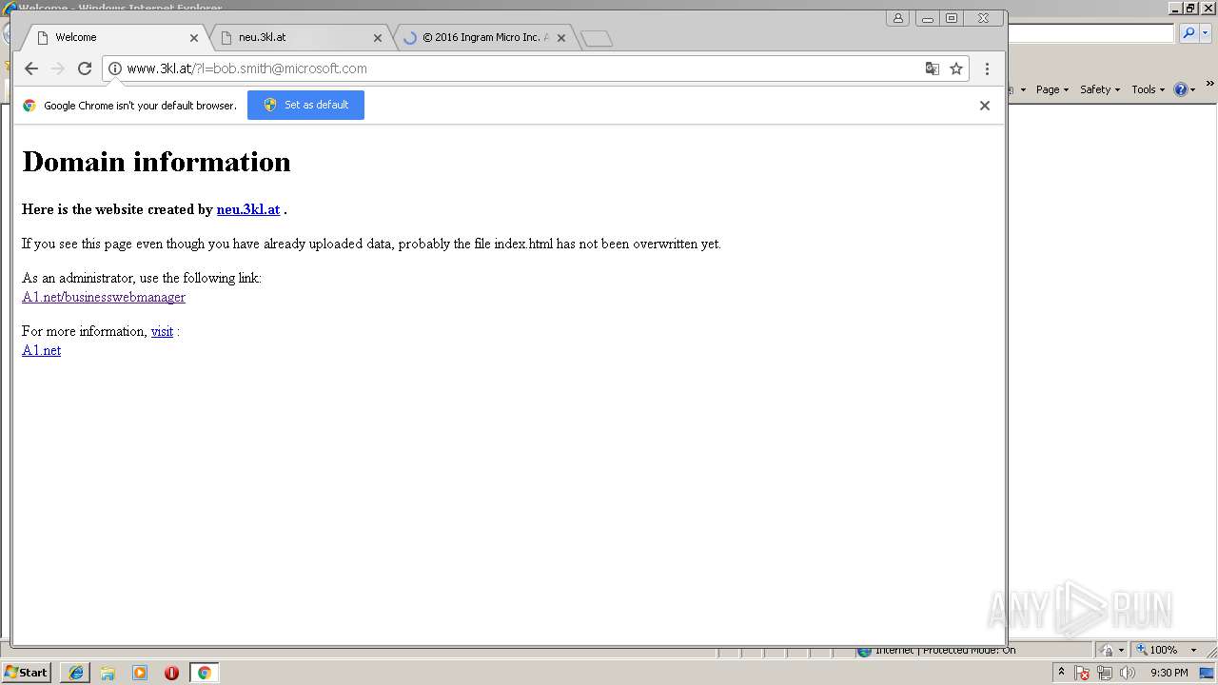Open the Windows Start menu
1218x685 pixels.
[x=27, y=673]
